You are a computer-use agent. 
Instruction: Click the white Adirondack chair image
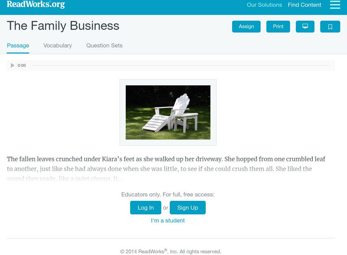click(168, 112)
